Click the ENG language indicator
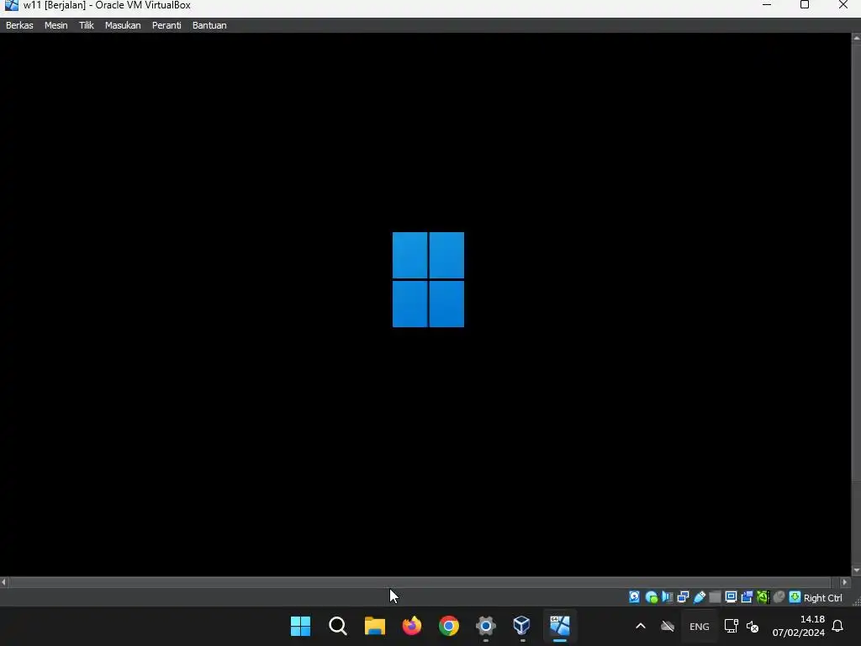 coord(699,626)
